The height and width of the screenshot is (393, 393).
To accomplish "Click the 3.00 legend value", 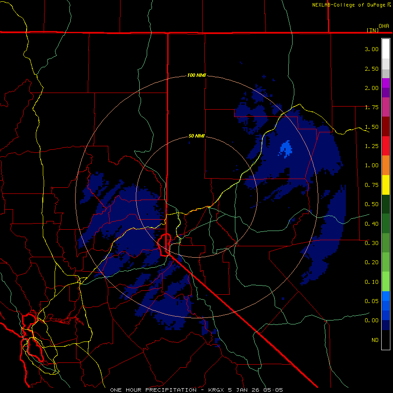I will 372,49.
